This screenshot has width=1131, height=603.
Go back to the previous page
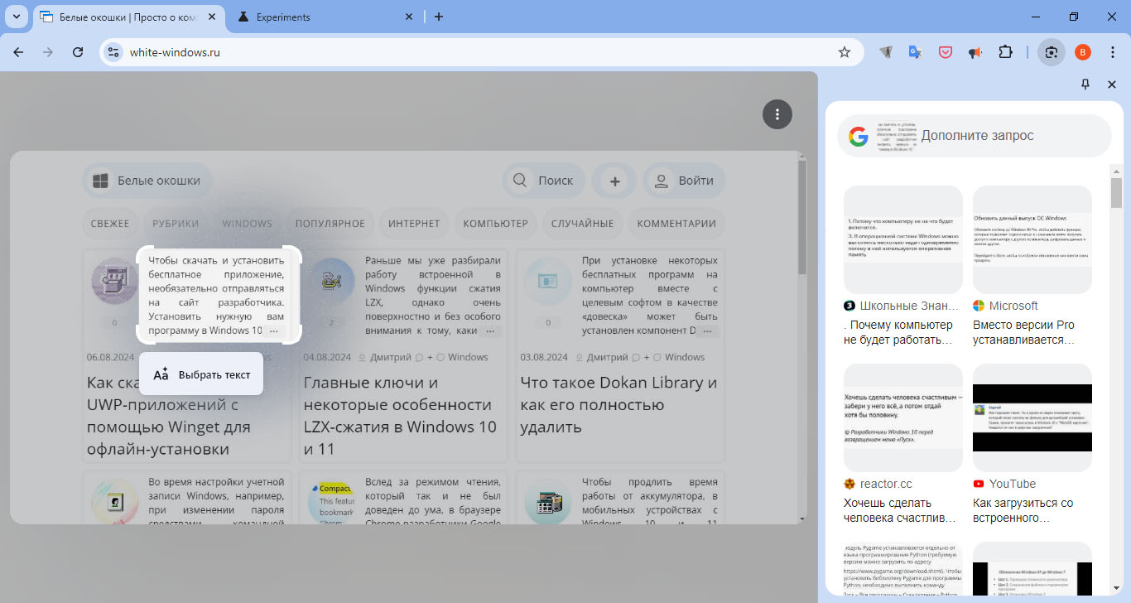(19, 52)
